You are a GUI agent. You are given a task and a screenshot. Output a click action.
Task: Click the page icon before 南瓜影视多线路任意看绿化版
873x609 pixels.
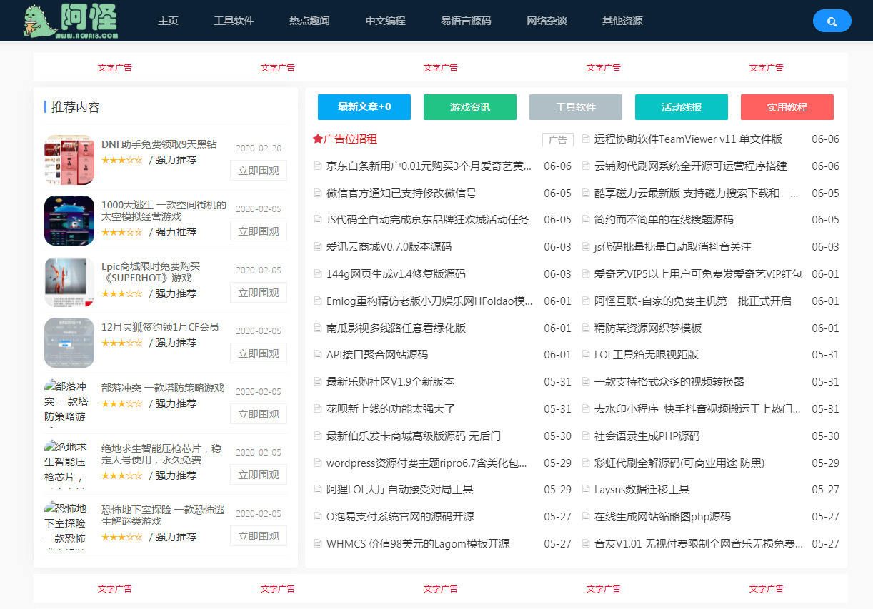click(316, 328)
